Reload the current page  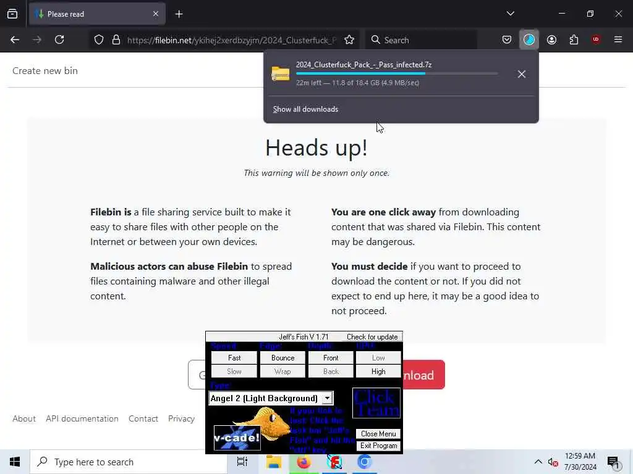point(59,40)
